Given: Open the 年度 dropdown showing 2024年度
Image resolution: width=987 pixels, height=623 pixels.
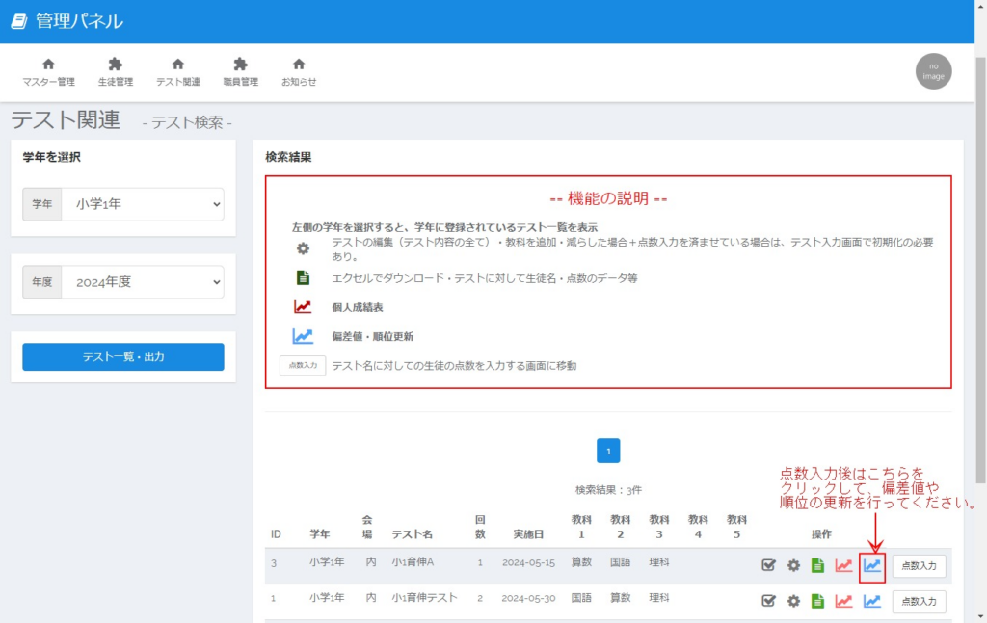Looking at the screenshot, I should 142,282.
